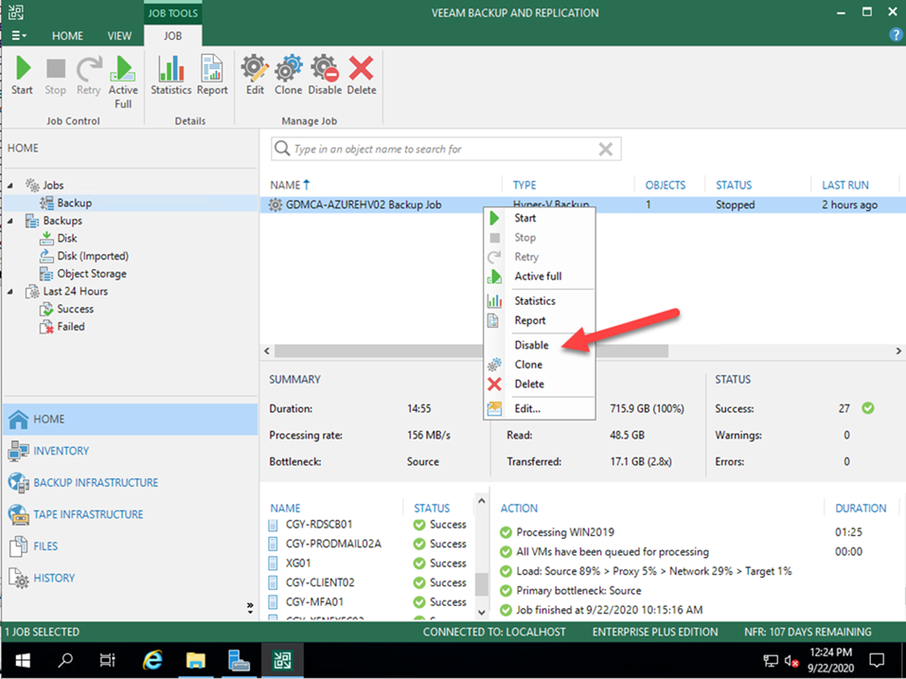The height and width of the screenshot is (679, 906).
Task: Choose Clone in the context menu
Action: coord(539,364)
